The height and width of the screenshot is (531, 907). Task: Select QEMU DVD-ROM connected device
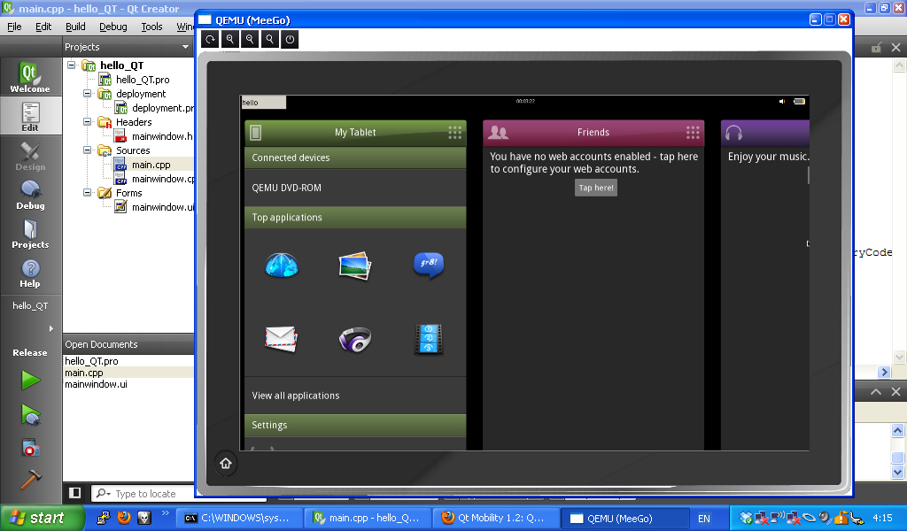tap(355, 188)
